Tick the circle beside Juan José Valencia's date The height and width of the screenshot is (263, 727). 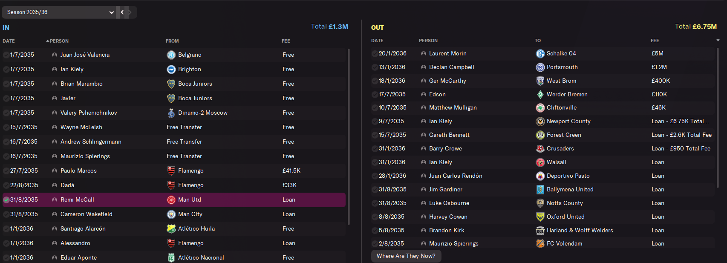(6, 55)
